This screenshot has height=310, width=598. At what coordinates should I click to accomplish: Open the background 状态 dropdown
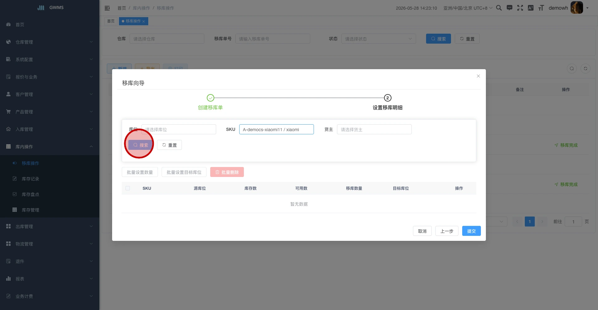tap(379, 39)
